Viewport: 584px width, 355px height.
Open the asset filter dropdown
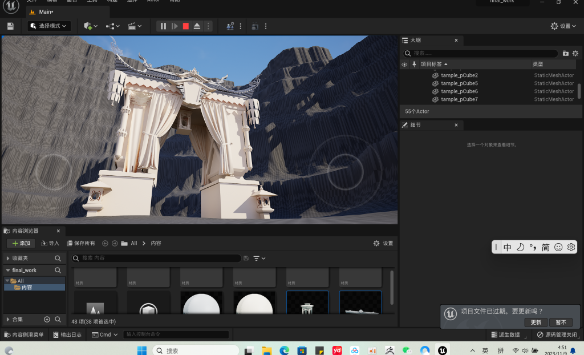pyautogui.click(x=259, y=259)
